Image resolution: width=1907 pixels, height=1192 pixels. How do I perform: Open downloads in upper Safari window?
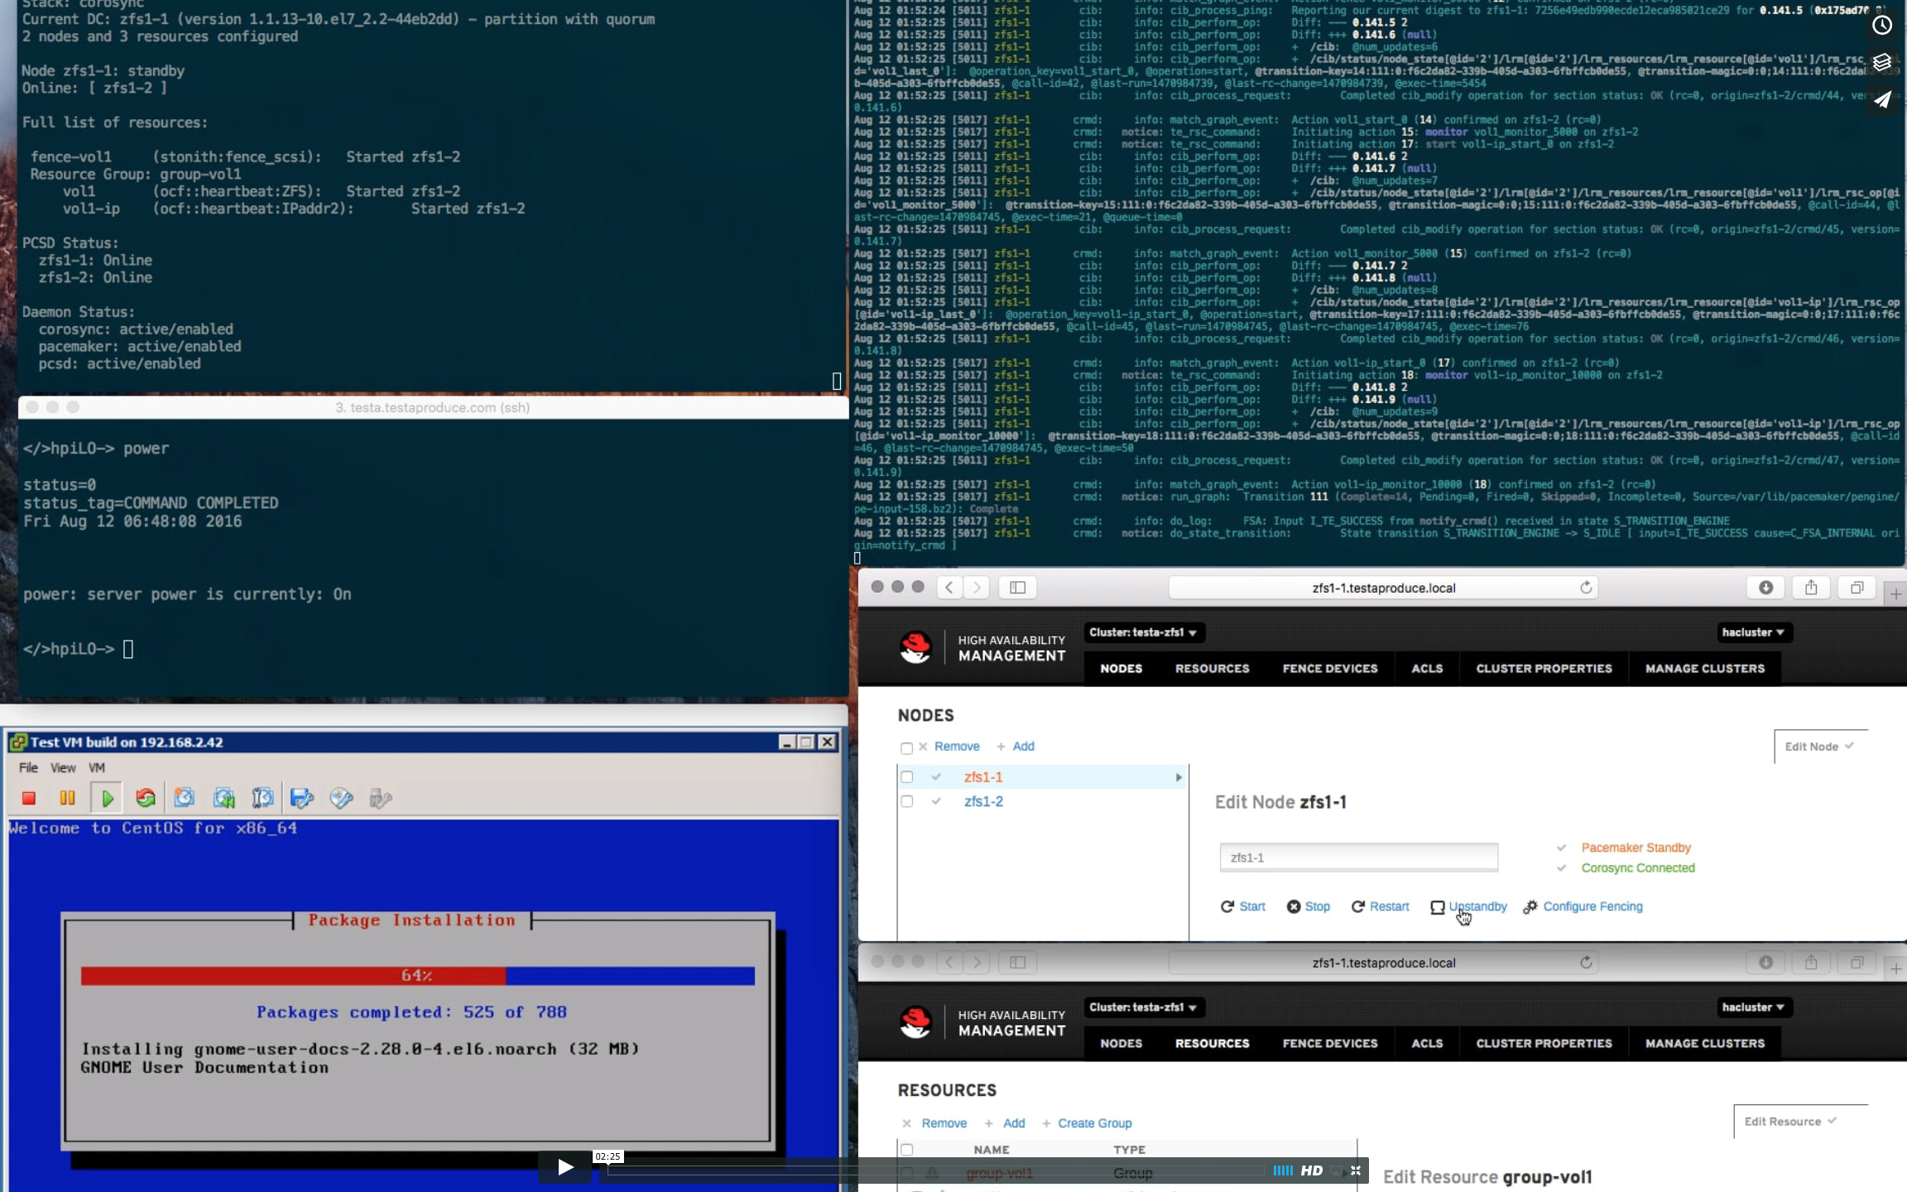tap(1765, 587)
